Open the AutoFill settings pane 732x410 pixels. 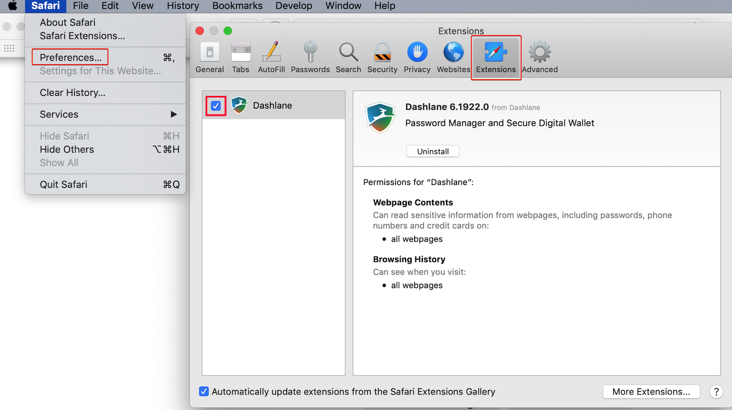[271, 55]
